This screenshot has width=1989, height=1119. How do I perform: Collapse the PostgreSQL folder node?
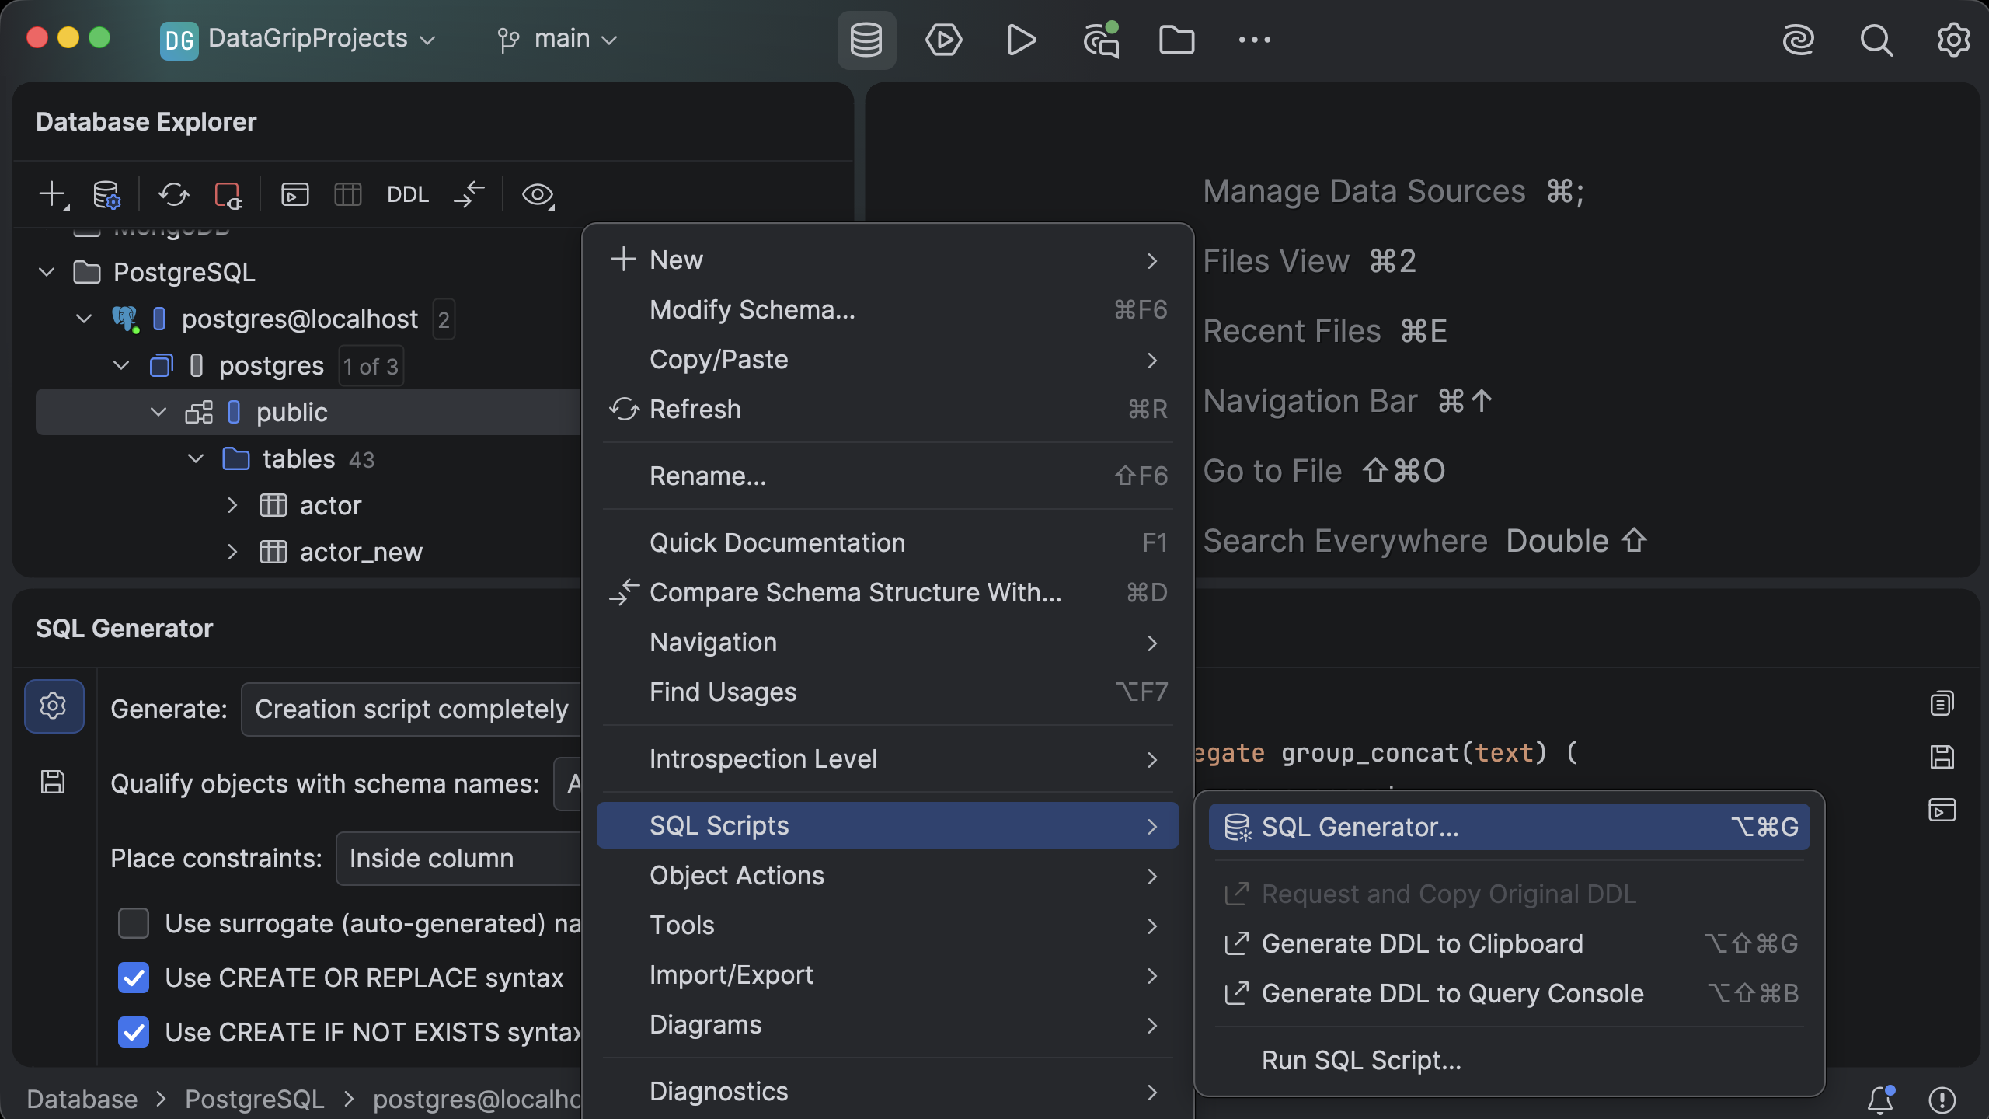point(47,272)
